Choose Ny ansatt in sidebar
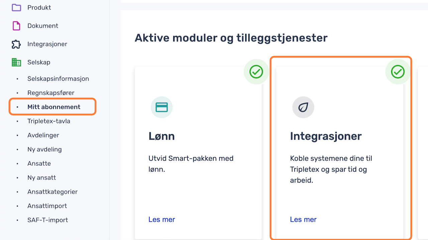Viewport: 428px width, 240px height. tap(41, 178)
